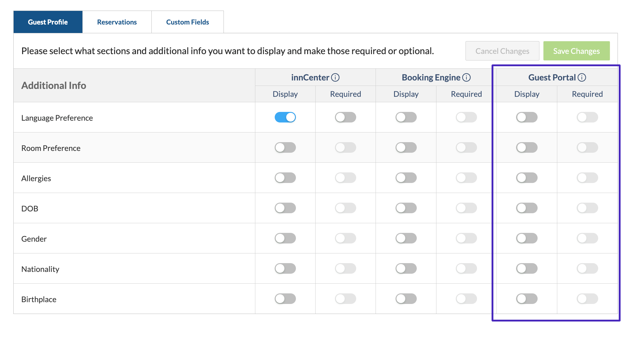Select the Guest Profile tab
This screenshot has width=633, height=346.
coord(48,22)
